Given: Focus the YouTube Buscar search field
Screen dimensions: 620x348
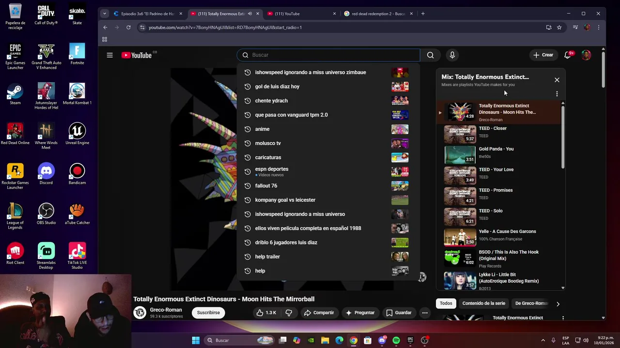Looking at the screenshot, I should click(x=328, y=55).
